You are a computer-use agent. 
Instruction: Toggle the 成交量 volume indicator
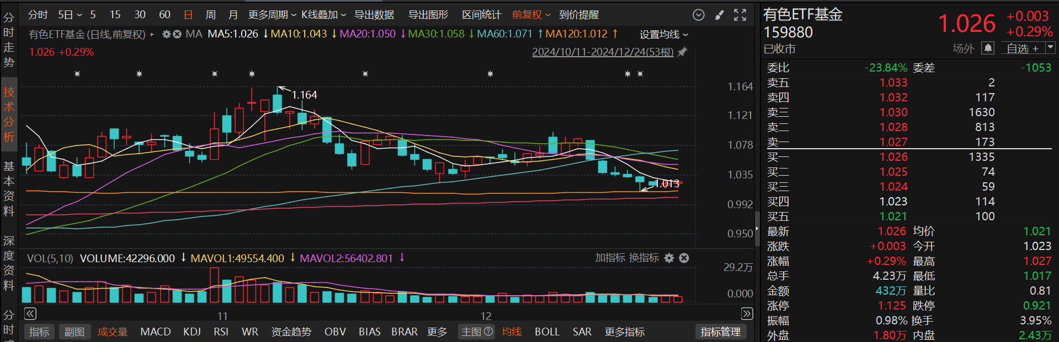[x=113, y=332]
